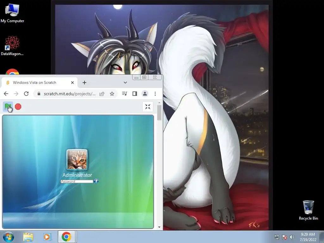The height and width of the screenshot is (243, 324).
Task: Click the taskbar clock and date
Action: 308,237
